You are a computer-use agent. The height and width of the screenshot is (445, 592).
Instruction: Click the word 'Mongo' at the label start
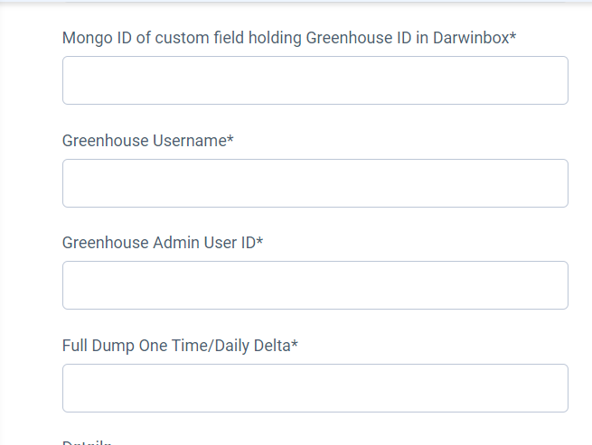pos(88,38)
